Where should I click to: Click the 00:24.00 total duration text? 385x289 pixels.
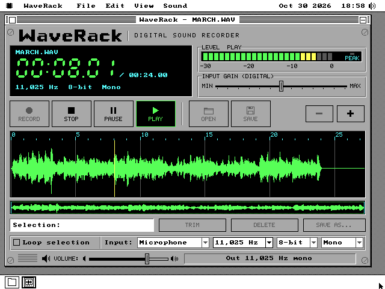point(149,75)
